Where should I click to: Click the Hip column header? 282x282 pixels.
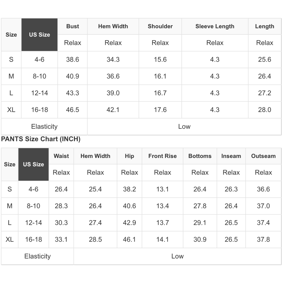point(129,156)
